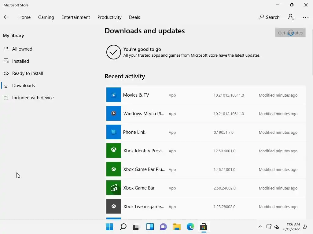313x234 pixels.
Task: Open File Explorer from the taskbar
Action: point(177,227)
